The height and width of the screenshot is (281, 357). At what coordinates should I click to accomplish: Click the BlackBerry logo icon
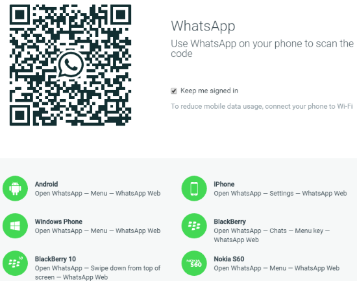coord(194,226)
